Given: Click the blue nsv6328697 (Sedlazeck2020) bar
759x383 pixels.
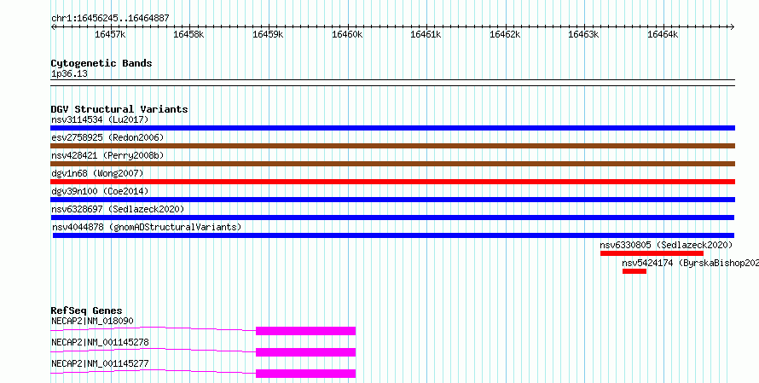Looking at the screenshot, I should click(392, 218).
